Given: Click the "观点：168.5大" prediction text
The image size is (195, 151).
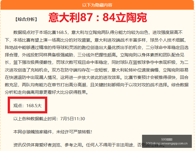Looking at the screenshot, I should (x=27, y=106).
